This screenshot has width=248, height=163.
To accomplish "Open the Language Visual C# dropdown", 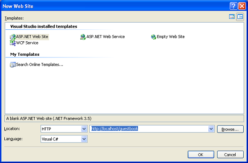I will [84, 139].
